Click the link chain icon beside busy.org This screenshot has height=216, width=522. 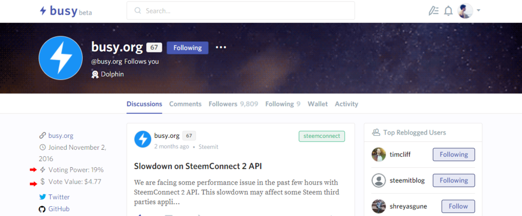tap(42, 136)
